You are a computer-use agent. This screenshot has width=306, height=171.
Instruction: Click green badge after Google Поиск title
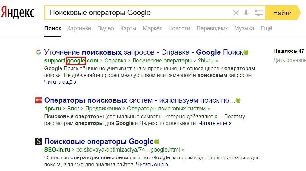coord(246,52)
